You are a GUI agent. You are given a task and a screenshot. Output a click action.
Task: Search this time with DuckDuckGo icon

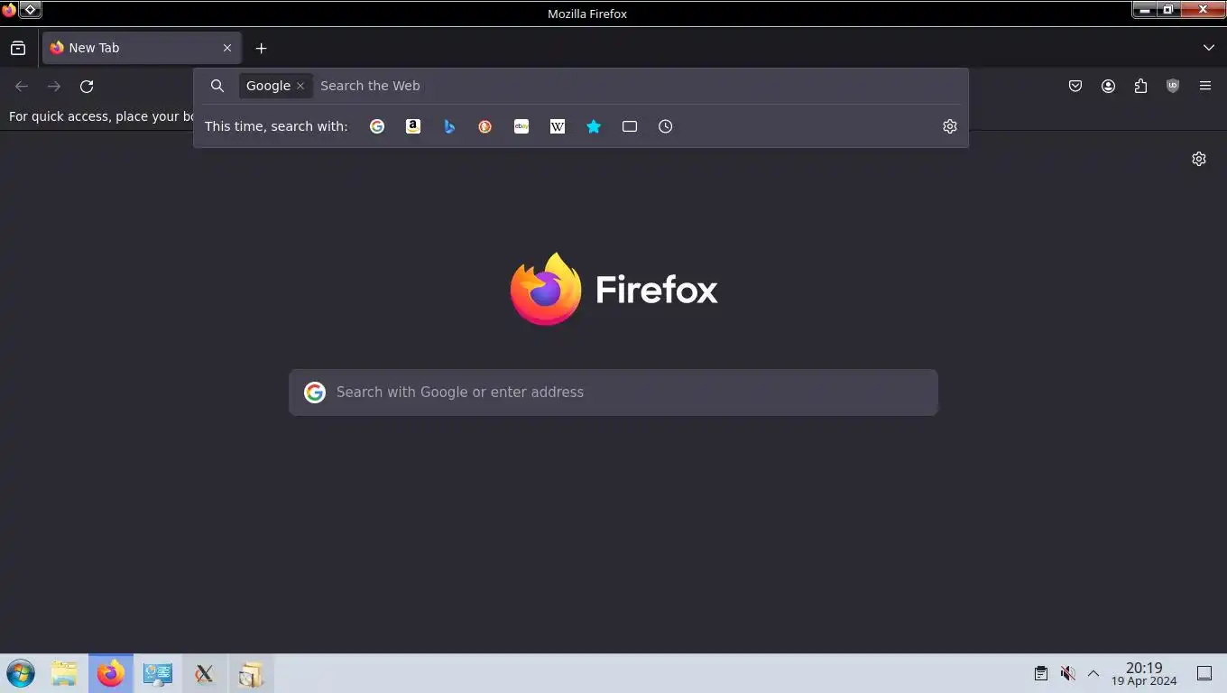tap(485, 126)
